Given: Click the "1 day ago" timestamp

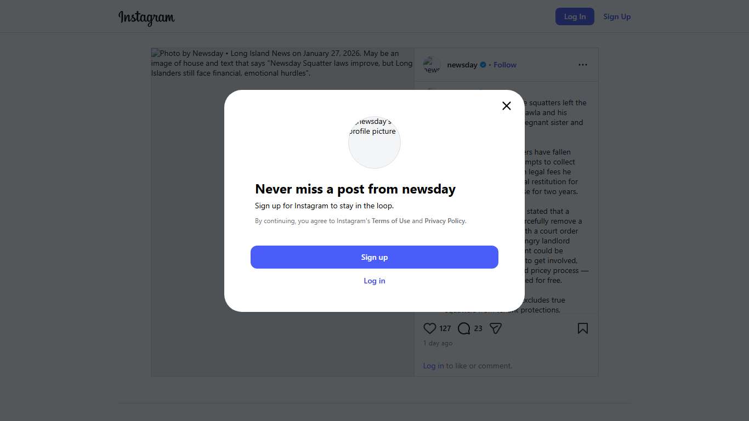Looking at the screenshot, I should pos(438,343).
